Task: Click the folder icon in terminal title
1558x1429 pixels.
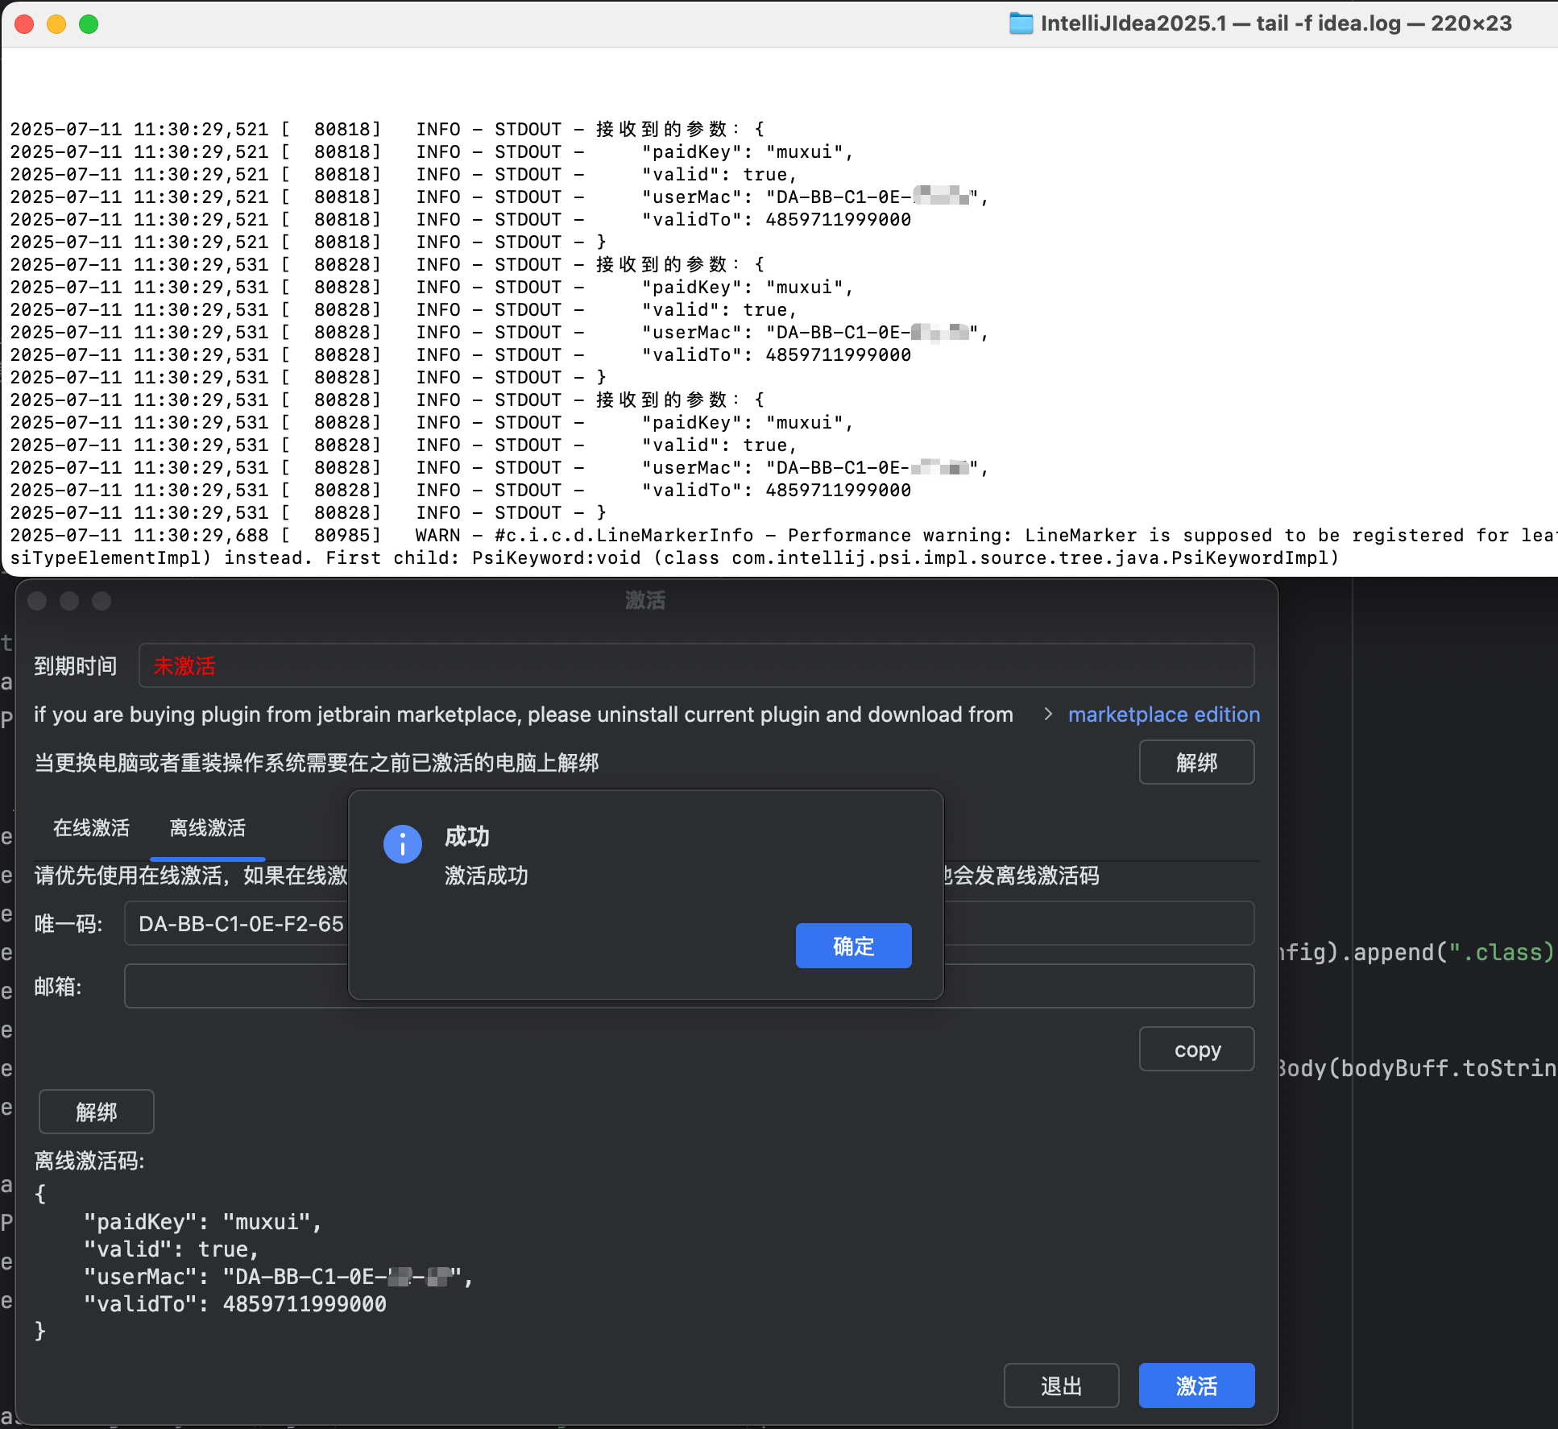Action: pyautogui.click(x=1021, y=23)
